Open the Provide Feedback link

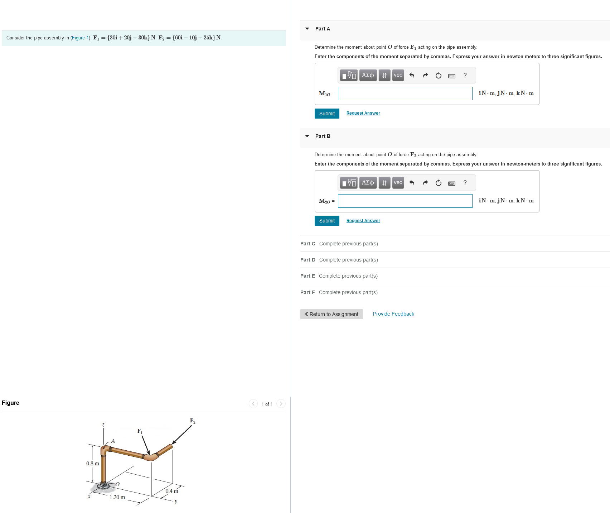click(393, 314)
